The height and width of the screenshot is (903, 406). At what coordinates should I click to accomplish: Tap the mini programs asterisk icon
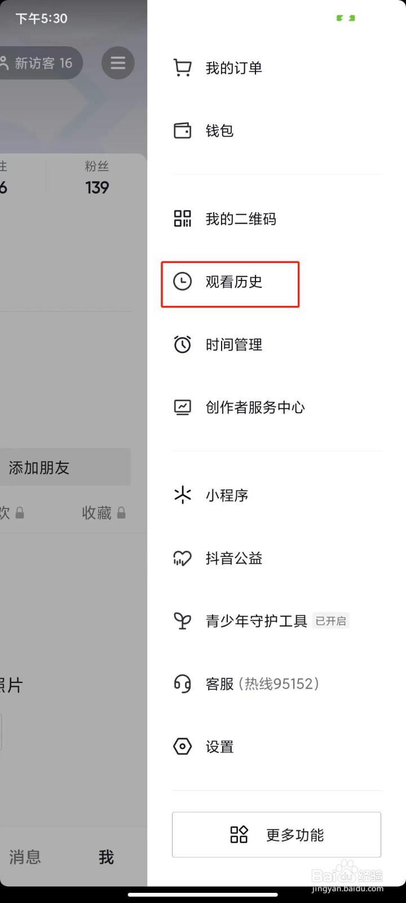182,495
